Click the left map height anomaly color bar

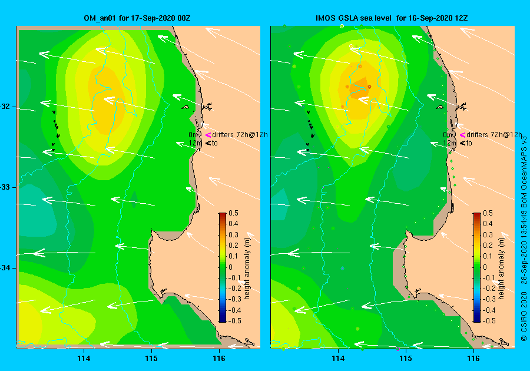tap(223, 267)
